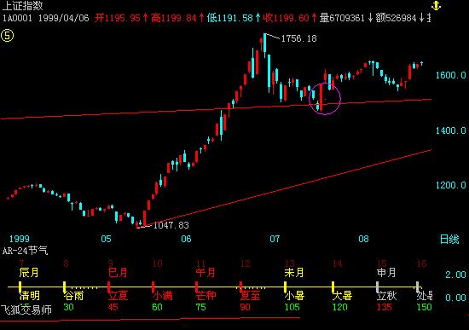Click the 飞狐交易师 software label
The image size is (469, 330).
point(26,310)
